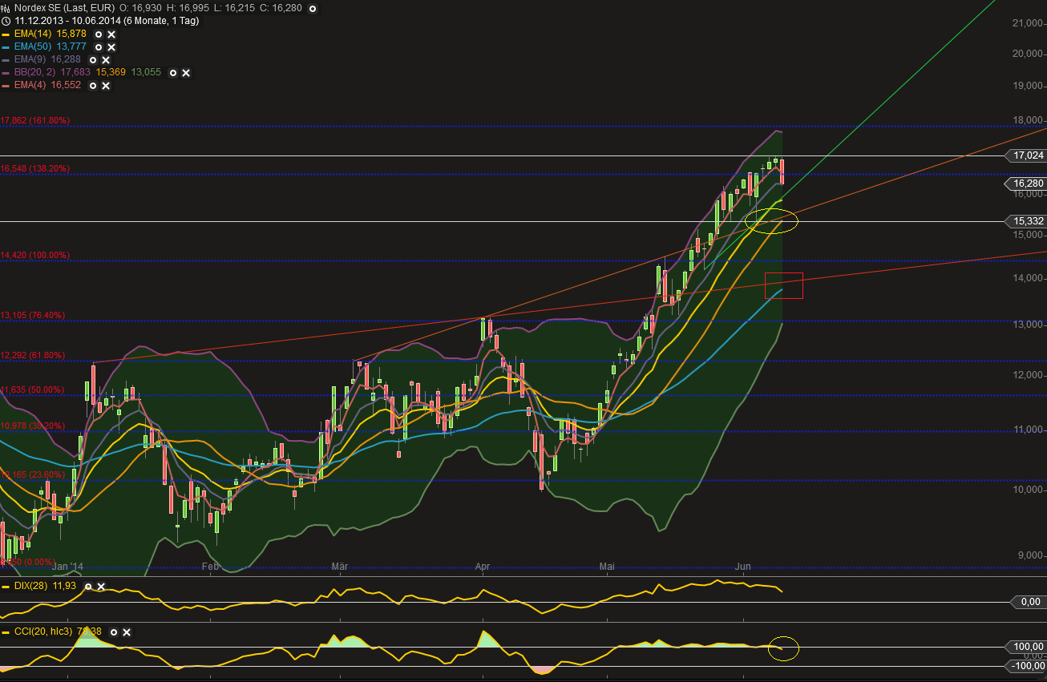Image resolution: width=1047 pixels, height=682 pixels.
Task: Click the 'CCI(20, hlc3)' panel label
Action: pos(42,632)
